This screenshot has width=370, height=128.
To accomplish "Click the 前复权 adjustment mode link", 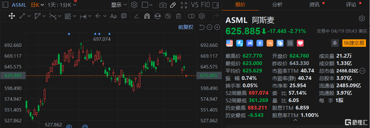I will click(x=186, y=27).
